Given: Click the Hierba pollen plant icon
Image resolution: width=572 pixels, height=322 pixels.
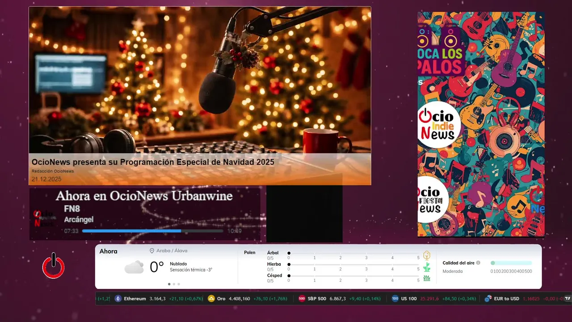Looking at the screenshot, I should [x=427, y=267].
